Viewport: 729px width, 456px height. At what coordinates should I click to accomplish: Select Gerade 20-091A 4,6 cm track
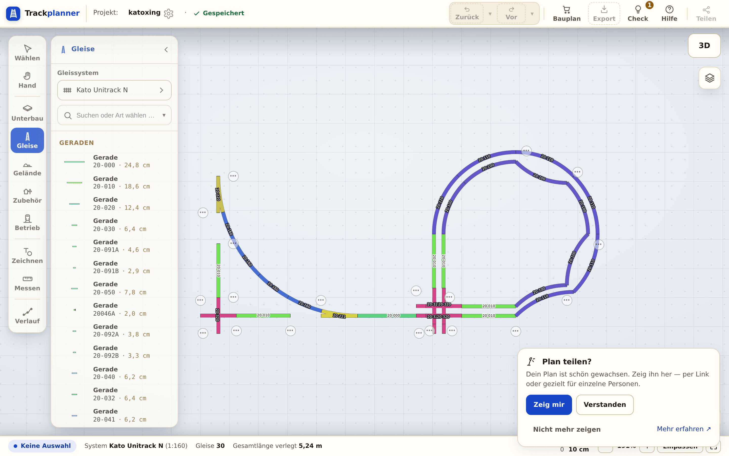[x=114, y=246]
